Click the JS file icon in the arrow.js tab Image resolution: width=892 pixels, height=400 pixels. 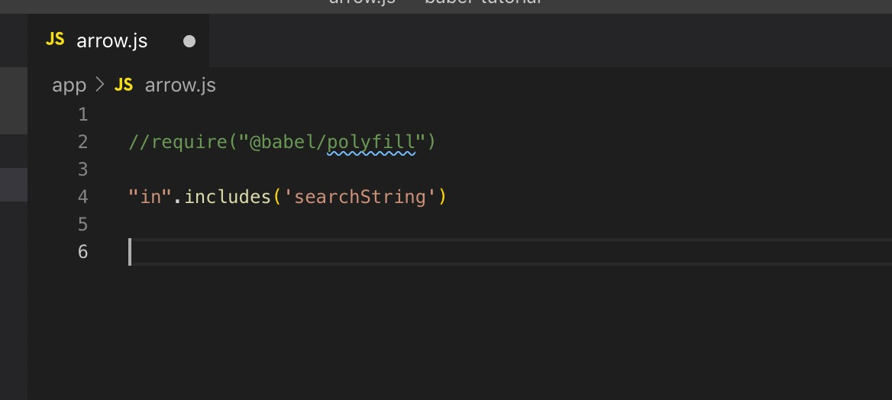(x=55, y=40)
